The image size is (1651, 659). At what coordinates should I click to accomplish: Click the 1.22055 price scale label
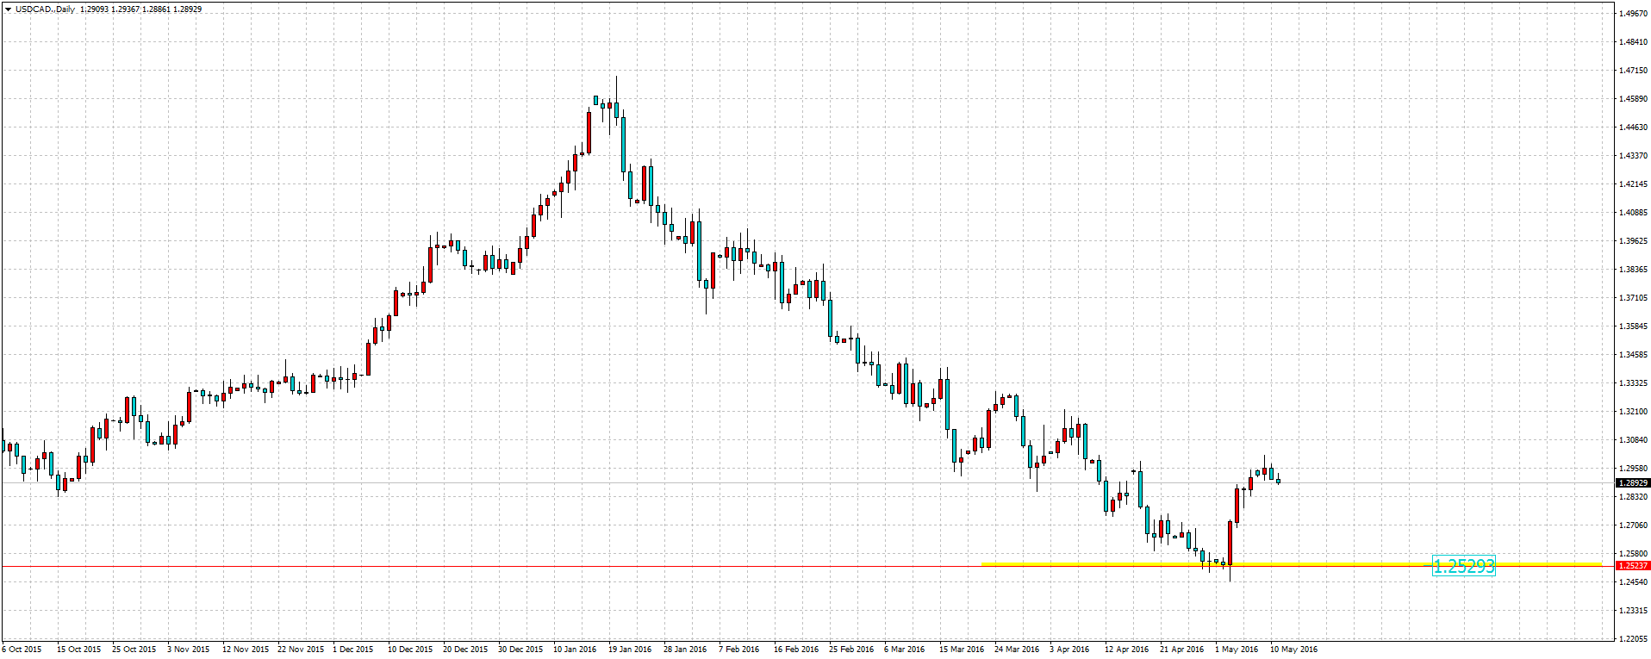pyautogui.click(x=1633, y=639)
